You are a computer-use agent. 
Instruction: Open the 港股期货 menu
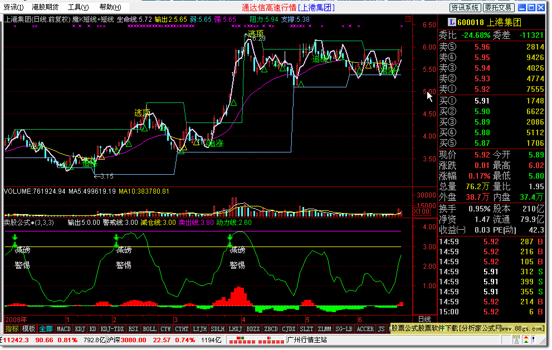(45, 7)
